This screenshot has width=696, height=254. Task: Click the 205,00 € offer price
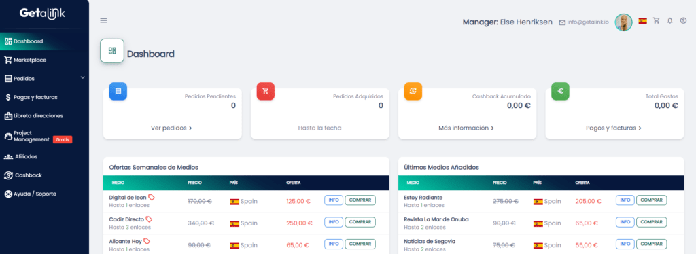(x=588, y=201)
